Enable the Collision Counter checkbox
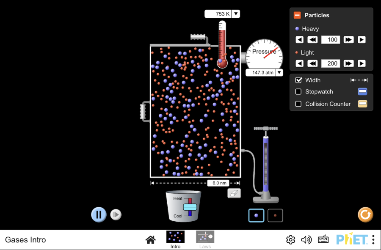 click(298, 104)
